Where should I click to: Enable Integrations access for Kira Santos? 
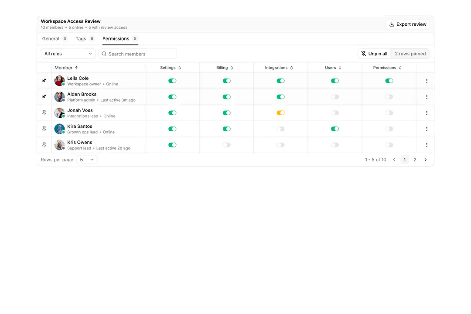point(280,129)
